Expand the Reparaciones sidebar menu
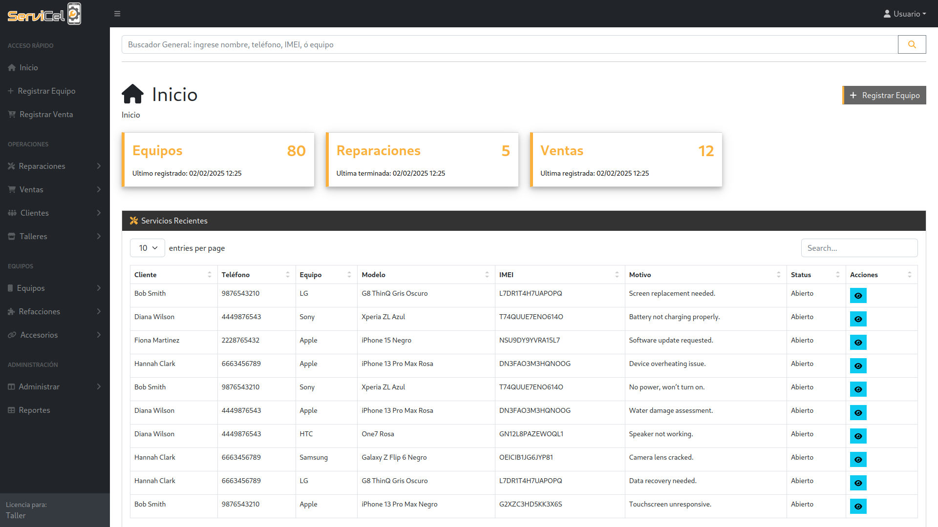 [x=55, y=166]
